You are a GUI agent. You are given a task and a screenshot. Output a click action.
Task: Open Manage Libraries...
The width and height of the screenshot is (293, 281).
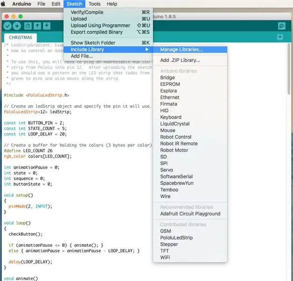pos(190,50)
